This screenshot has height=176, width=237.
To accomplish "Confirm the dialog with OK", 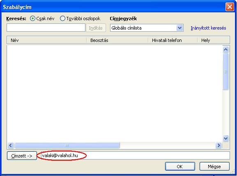I will (180, 167).
